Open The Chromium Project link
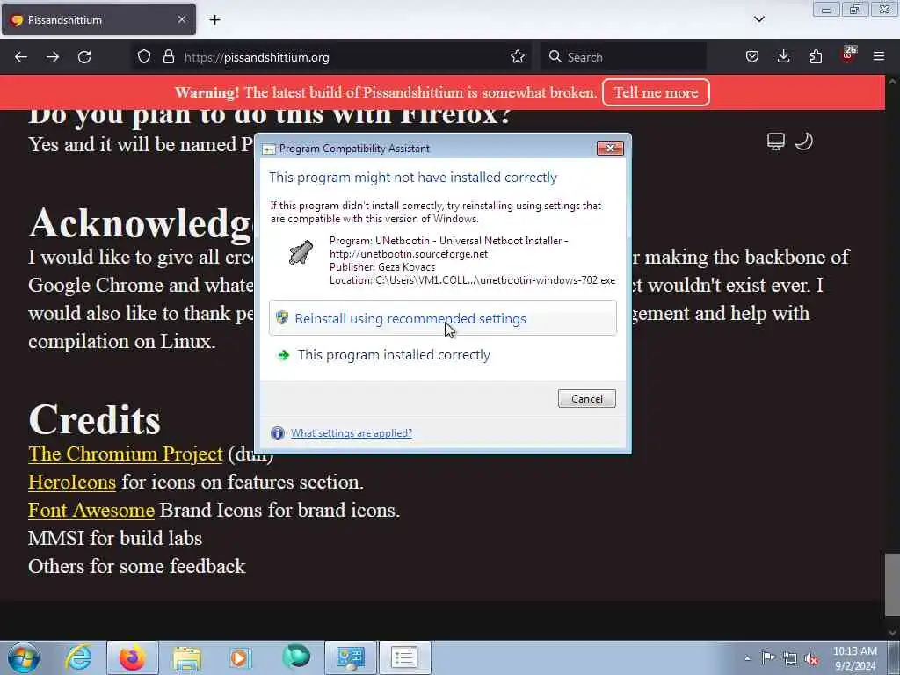The width and height of the screenshot is (900, 675). tap(125, 454)
